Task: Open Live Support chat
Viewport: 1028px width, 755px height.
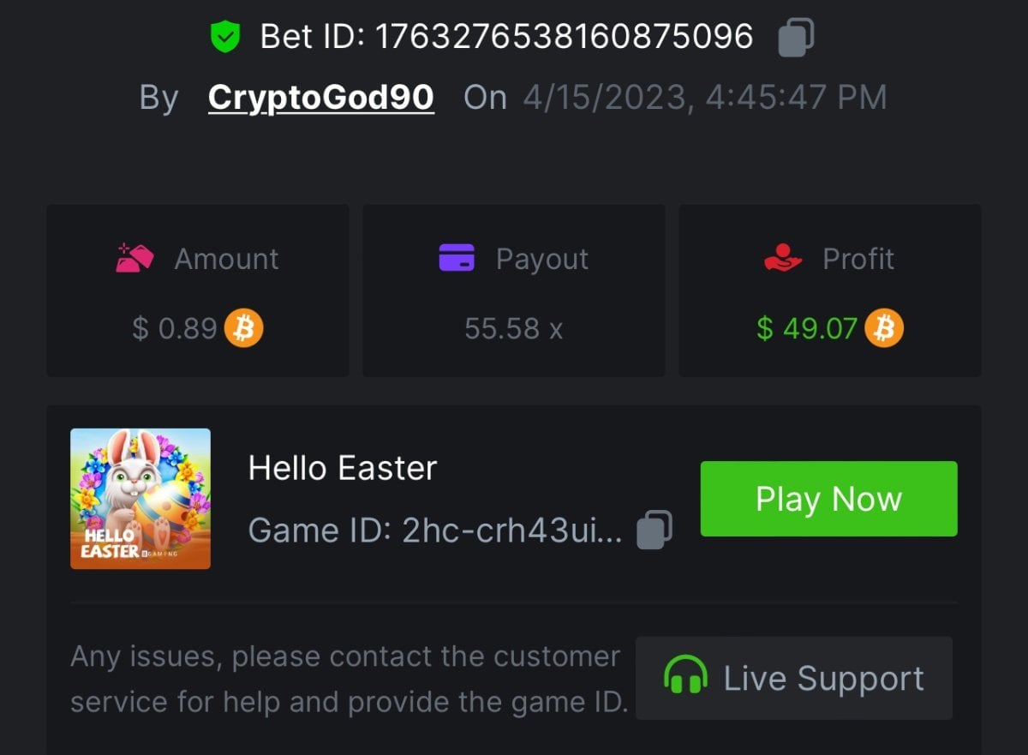Action: (x=793, y=678)
